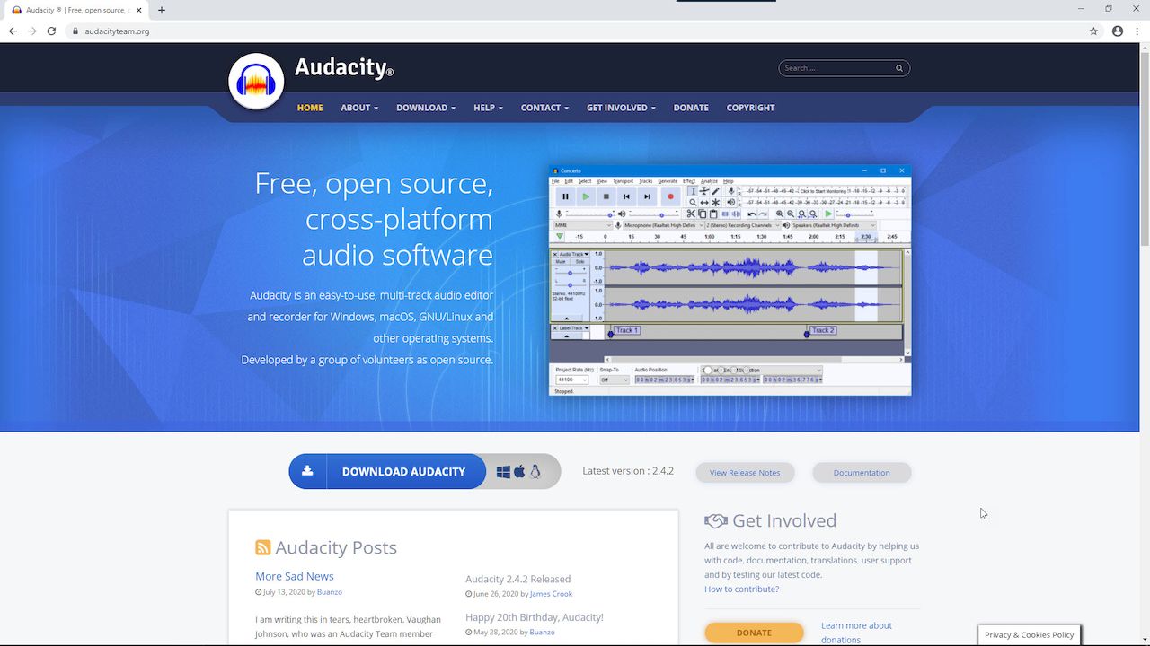Screen dimensions: 1150x646
Task: Click the orange DONATE button
Action: 754,633
